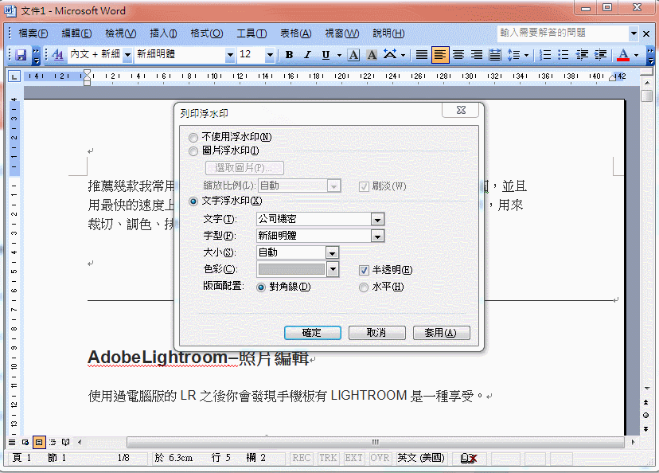Switch to Outline view icon
The width and height of the screenshot is (659, 473).
click(52, 442)
